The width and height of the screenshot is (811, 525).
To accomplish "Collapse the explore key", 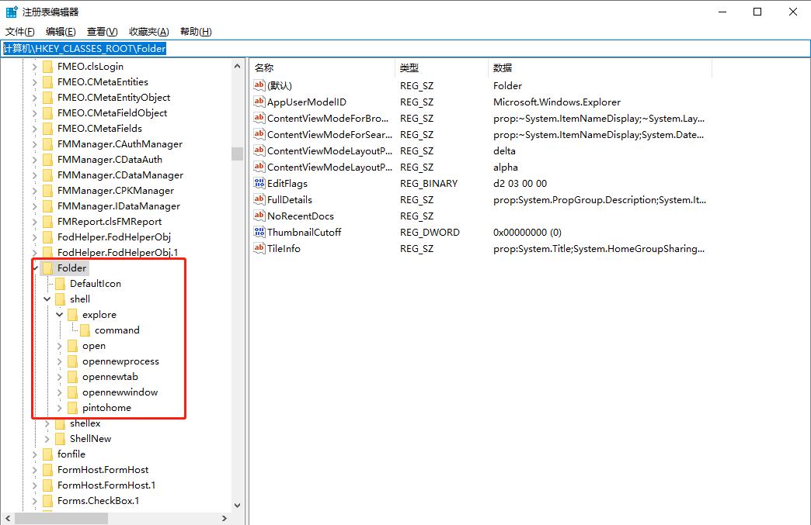I will [x=60, y=314].
